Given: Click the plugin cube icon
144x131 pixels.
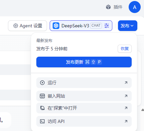Looking at the screenshot, I should click(108, 7).
